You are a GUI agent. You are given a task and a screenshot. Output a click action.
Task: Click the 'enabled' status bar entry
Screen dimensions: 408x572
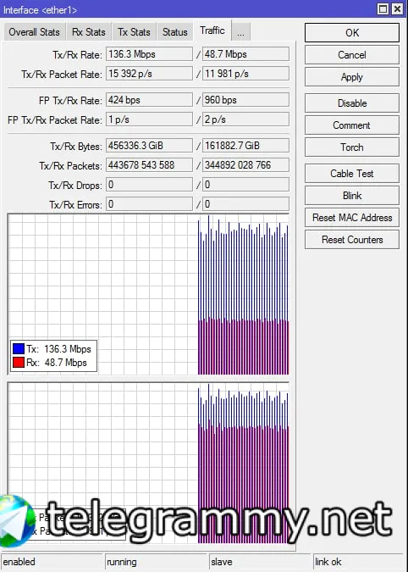pos(52,562)
